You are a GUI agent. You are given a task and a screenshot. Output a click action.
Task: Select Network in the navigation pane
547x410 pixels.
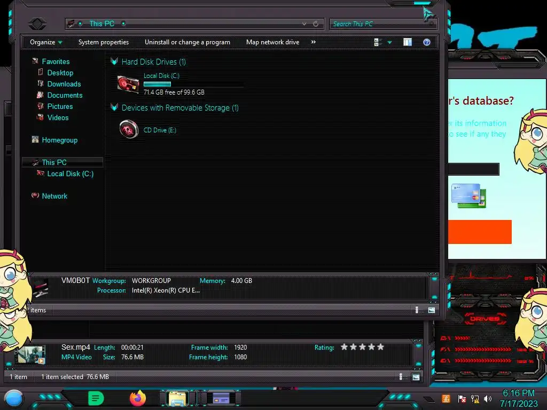(x=54, y=196)
